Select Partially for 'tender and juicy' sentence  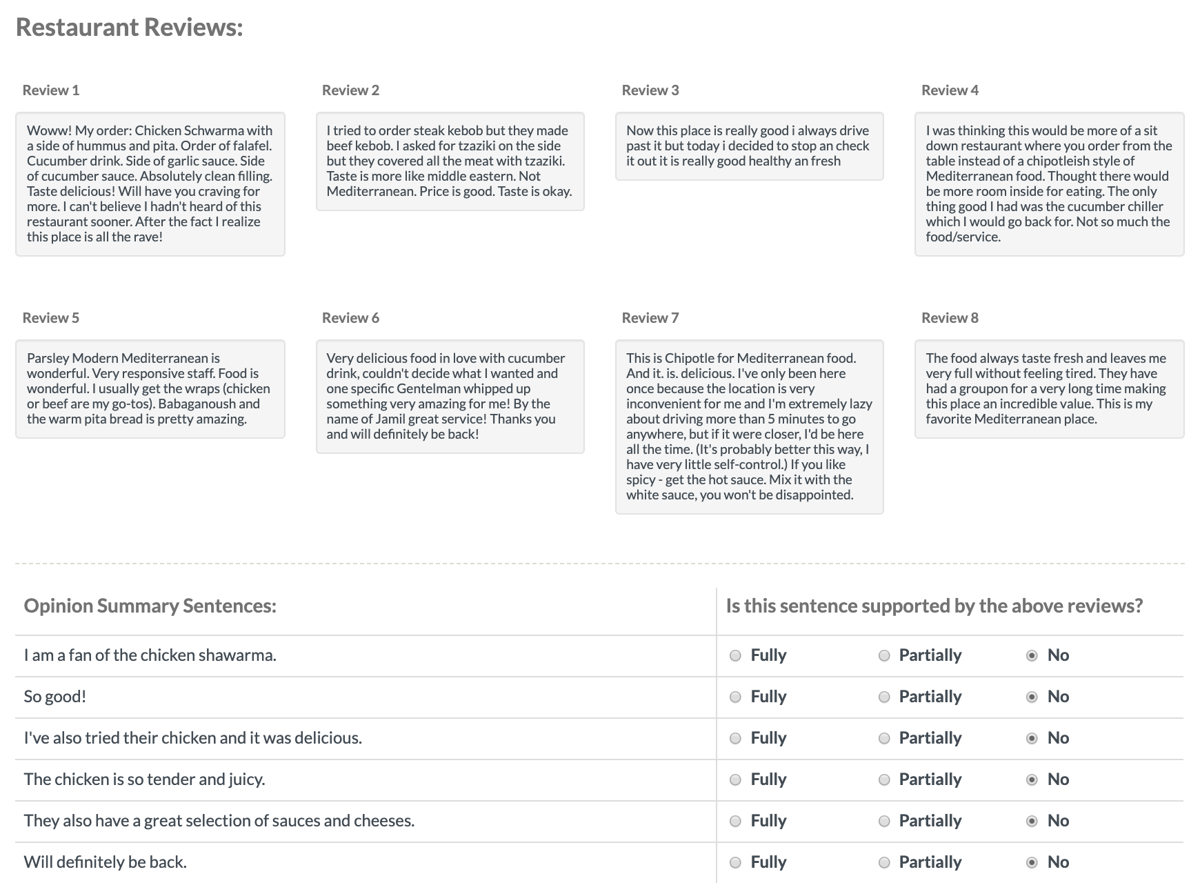pos(884,779)
